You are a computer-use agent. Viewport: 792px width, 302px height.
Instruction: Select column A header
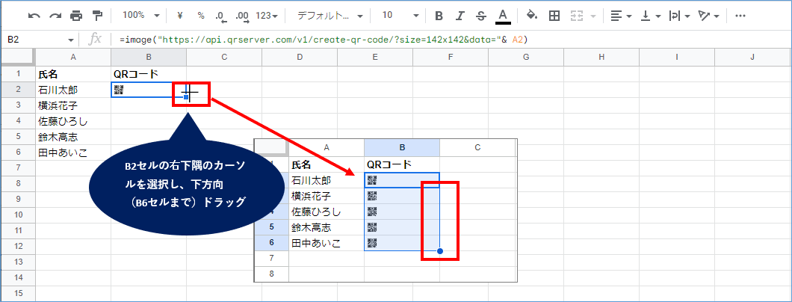pos(73,57)
